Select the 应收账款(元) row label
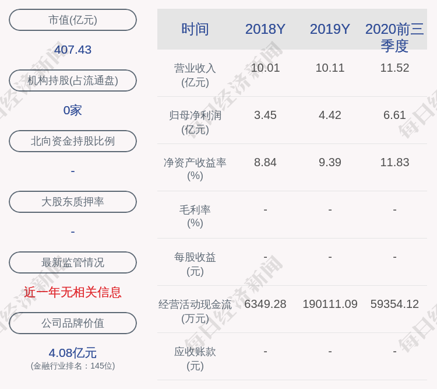437x389 pixels. click(195, 359)
